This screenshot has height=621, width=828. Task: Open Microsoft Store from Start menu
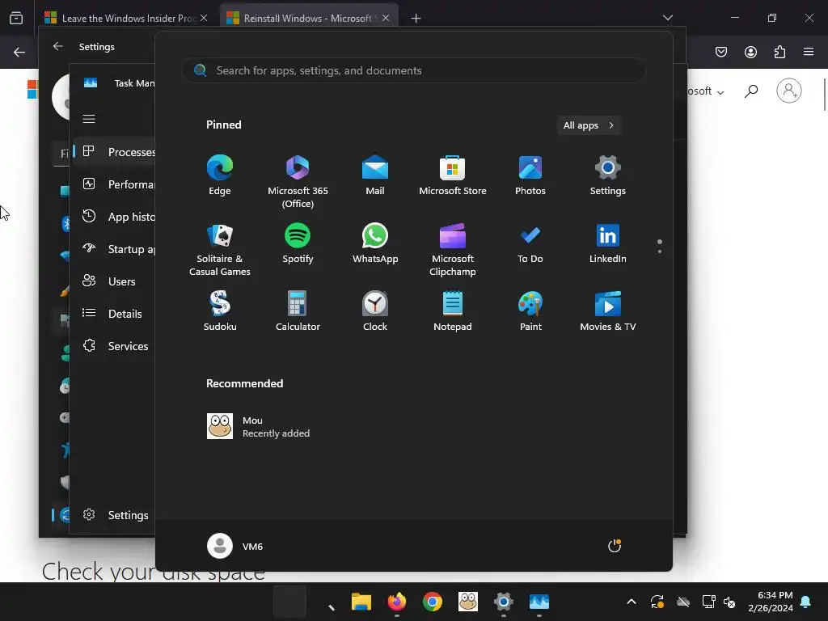click(x=453, y=175)
